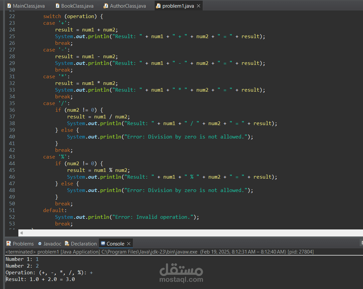Image resolution: width=363 pixels, height=289 pixels.
Task: Click line number 42 in the gutter
Action: (12, 150)
